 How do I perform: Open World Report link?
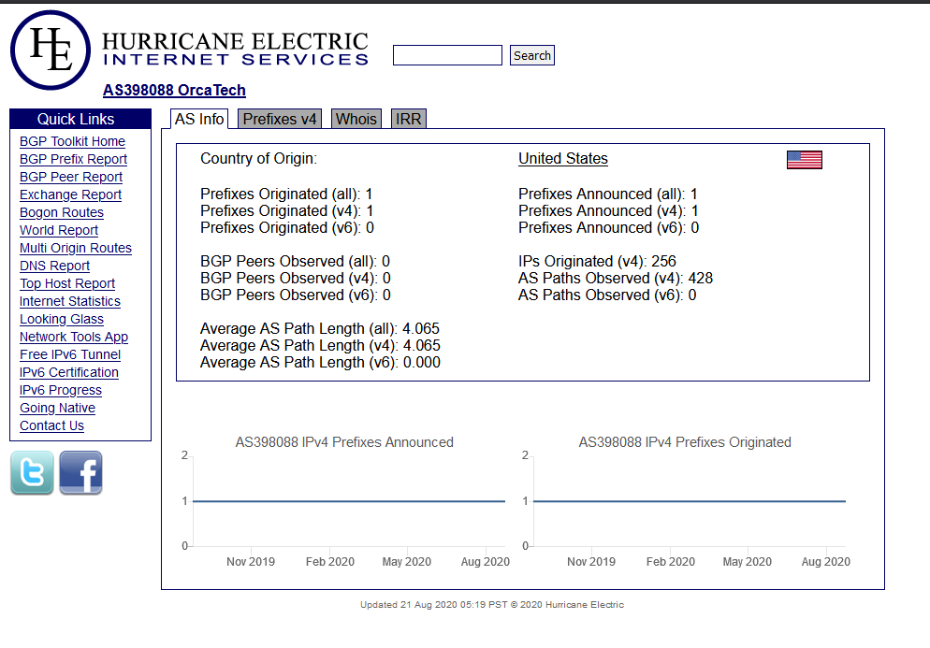pyautogui.click(x=59, y=230)
